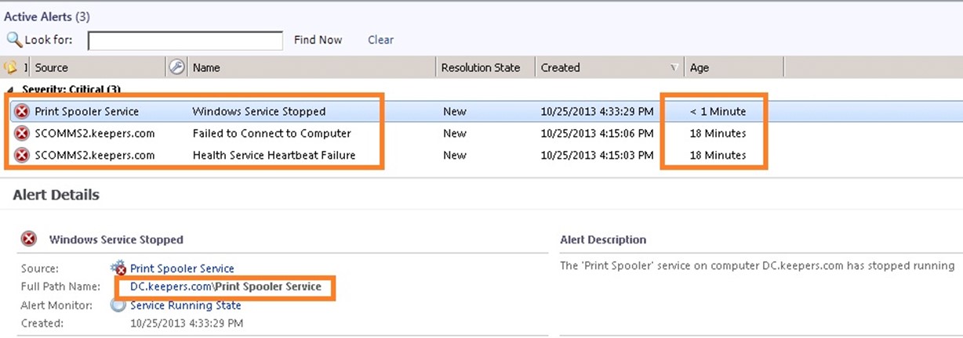Click the Find Now button
Viewport: 963px width, 338px height.
[318, 40]
